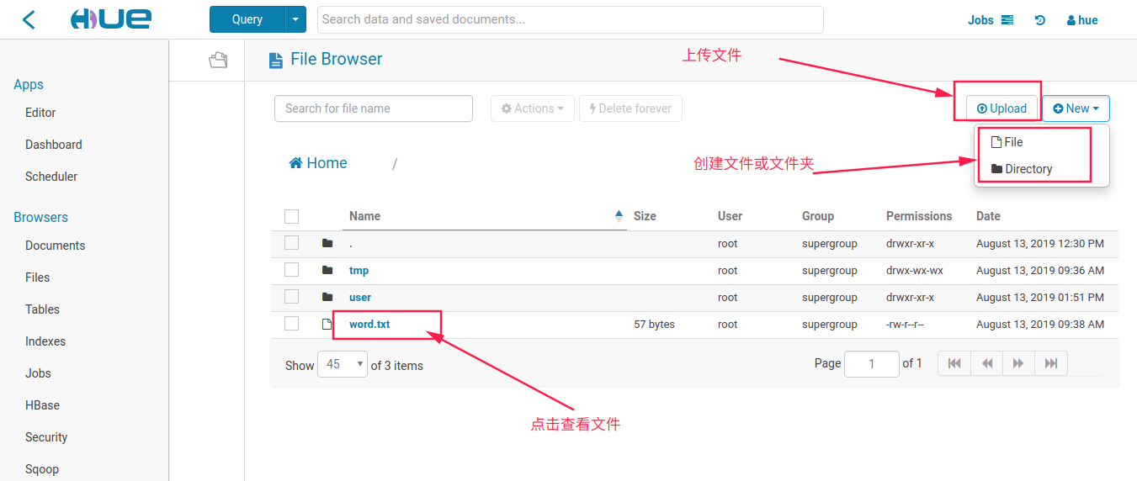Open Tables under Browsers
1137x481 pixels.
(x=42, y=309)
